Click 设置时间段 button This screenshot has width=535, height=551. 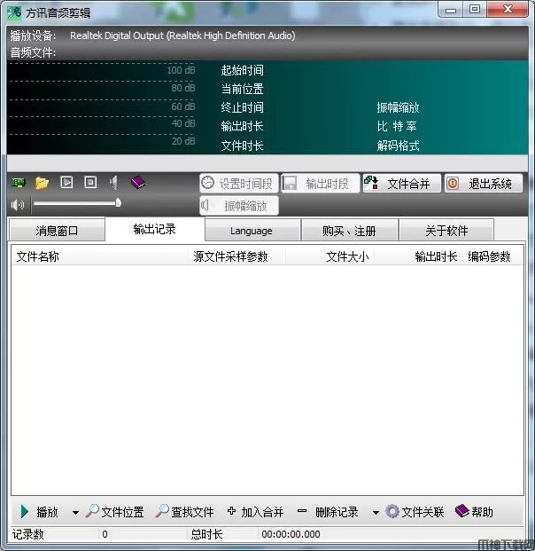tap(239, 184)
